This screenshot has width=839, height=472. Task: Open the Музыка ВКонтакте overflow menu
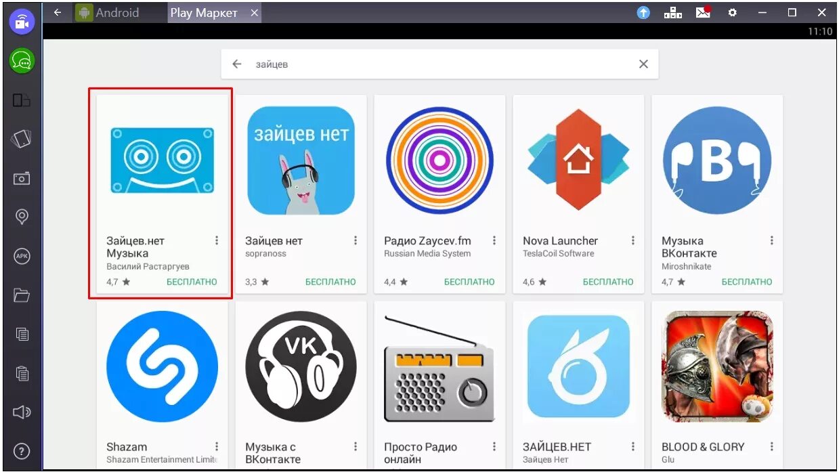coord(772,240)
